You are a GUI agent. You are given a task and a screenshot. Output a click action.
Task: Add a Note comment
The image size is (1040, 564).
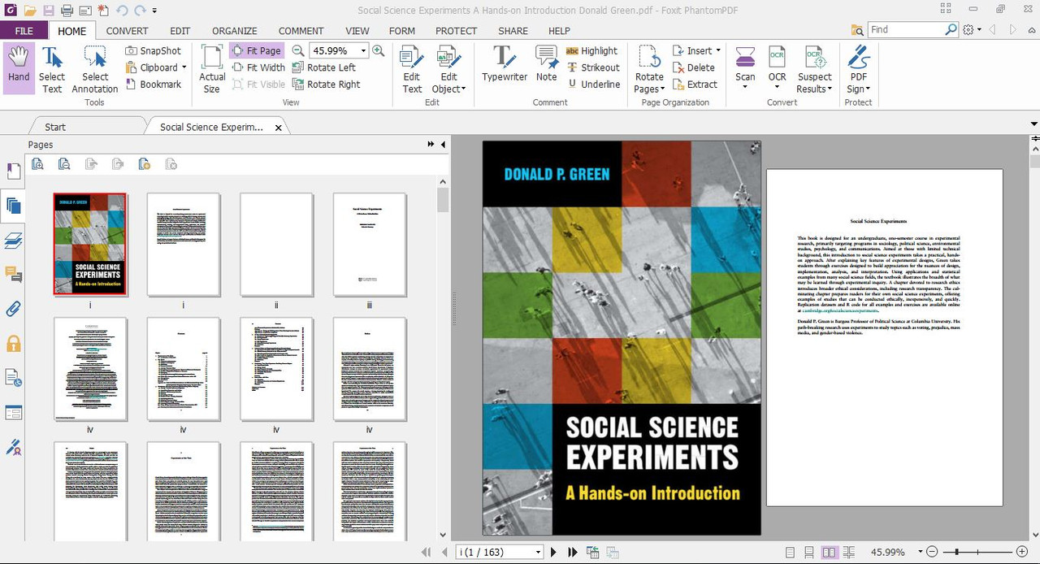(x=547, y=63)
